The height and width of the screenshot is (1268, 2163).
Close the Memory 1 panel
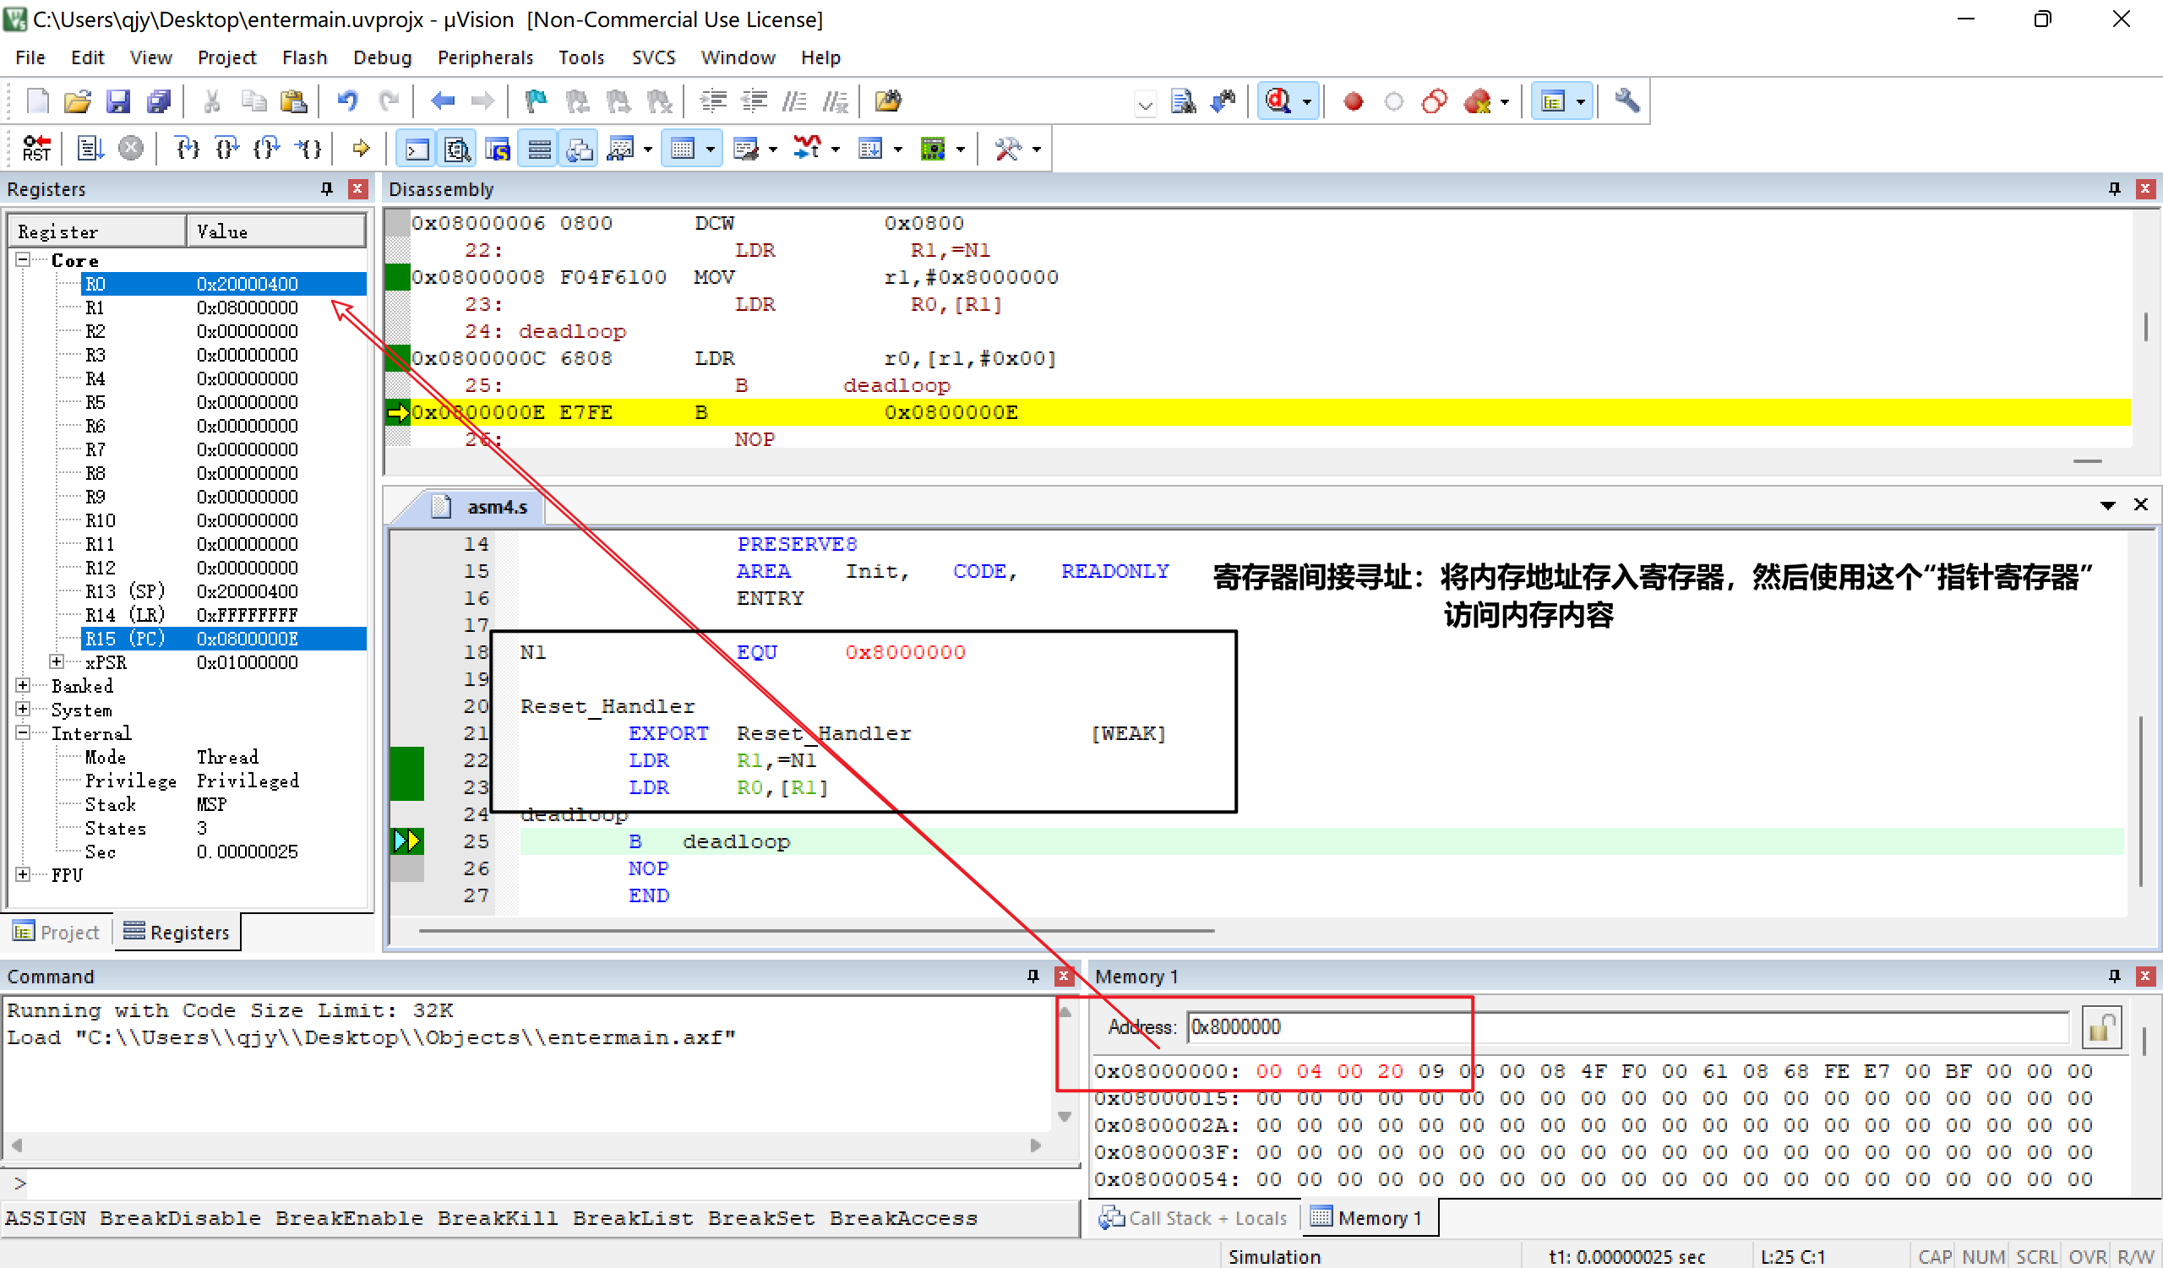[x=2145, y=976]
